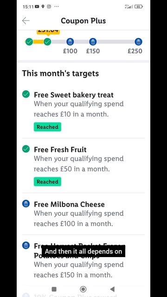This screenshot has height=297, width=167.
Task: Tap green checkmark beside Free Sweet bakery treat
Action: (x=26, y=94)
